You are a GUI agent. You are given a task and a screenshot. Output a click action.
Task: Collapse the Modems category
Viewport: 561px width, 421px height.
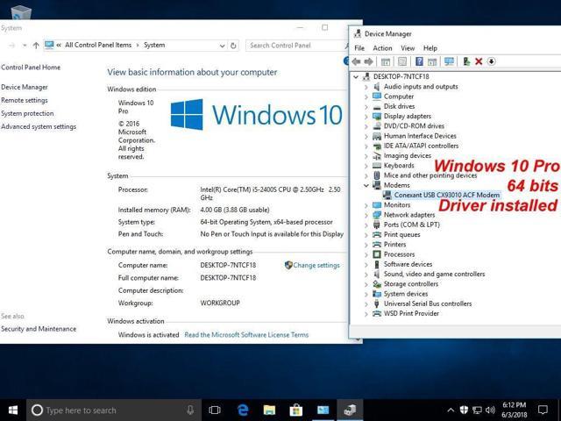[x=366, y=185]
